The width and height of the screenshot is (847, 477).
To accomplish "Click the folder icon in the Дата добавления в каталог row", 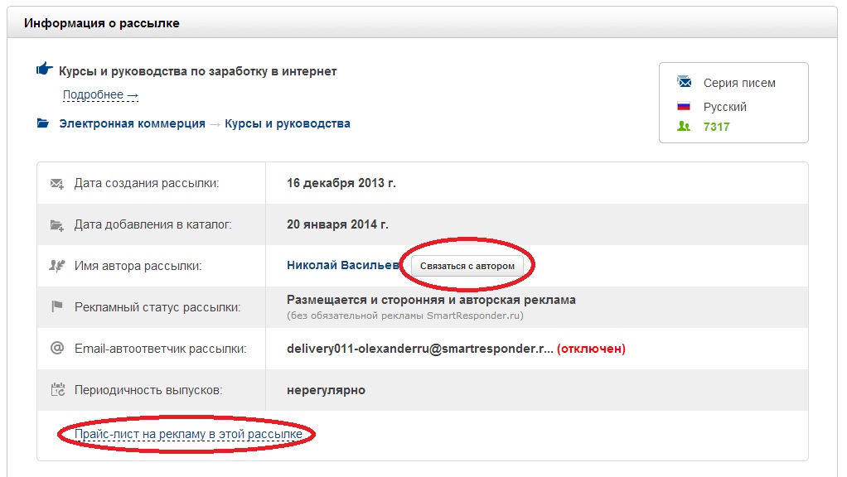I will pyautogui.click(x=56, y=225).
